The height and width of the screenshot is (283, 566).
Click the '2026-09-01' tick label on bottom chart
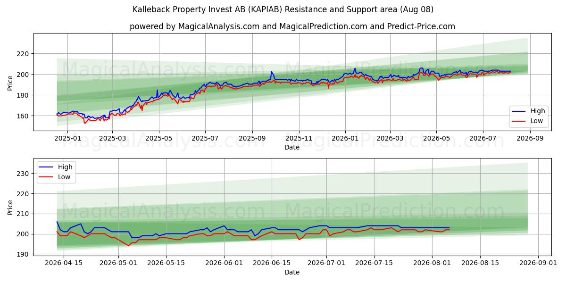tap(538, 264)
